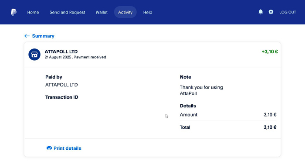Open the notifications bell
Screen dimensions: 305x165
tap(261, 12)
